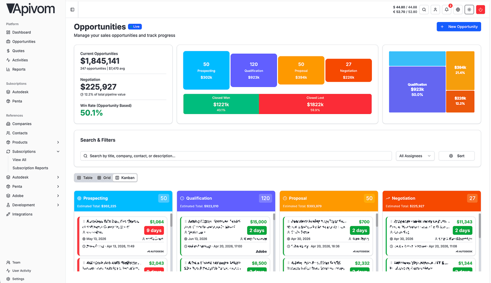Open the user profile icon in header
This screenshot has height=283, width=491.
[x=435, y=9]
